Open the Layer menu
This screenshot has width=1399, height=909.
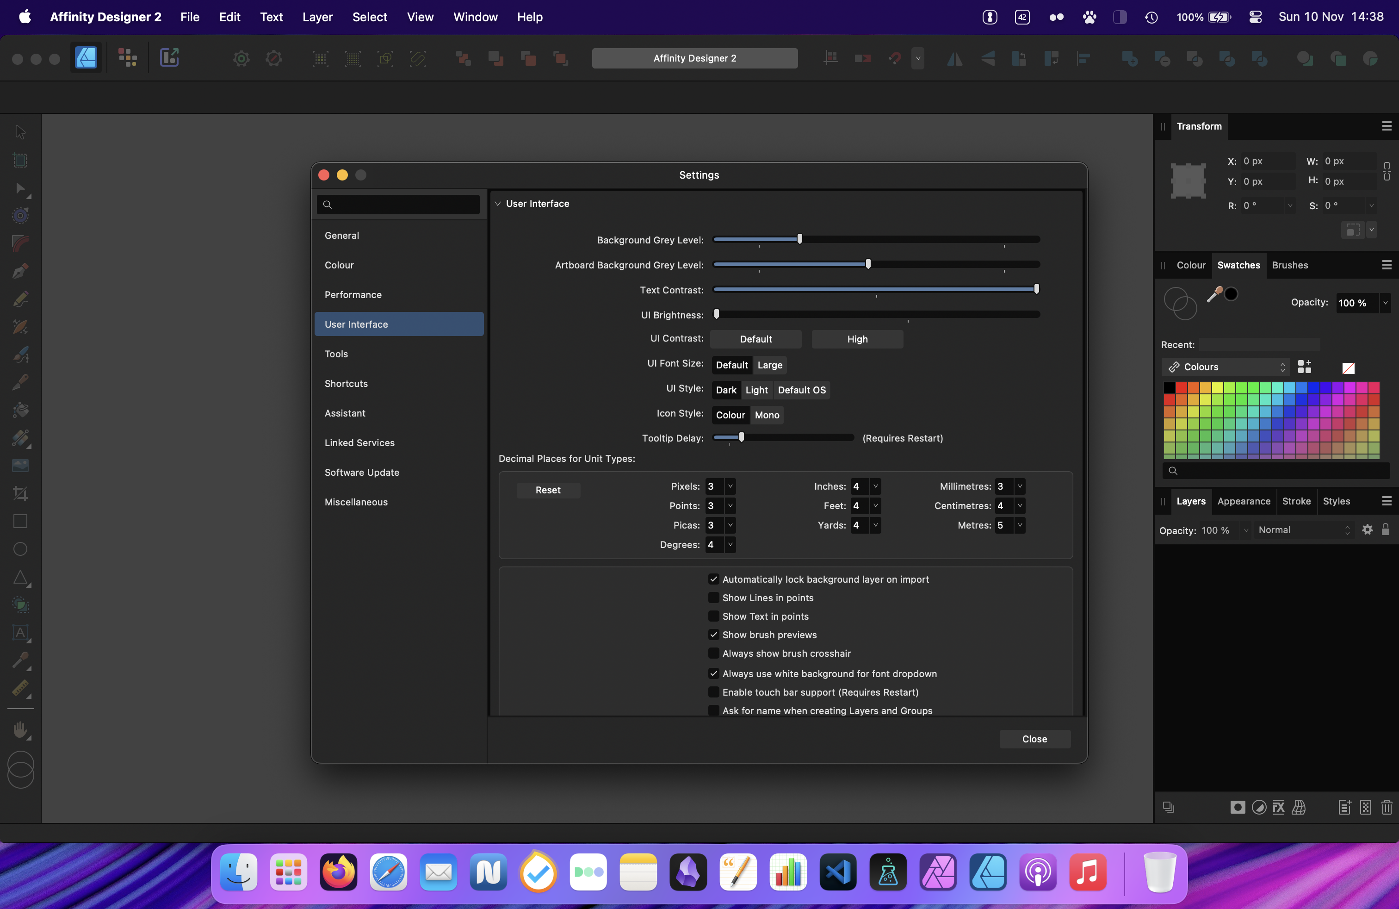pyautogui.click(x=317, y=17)
